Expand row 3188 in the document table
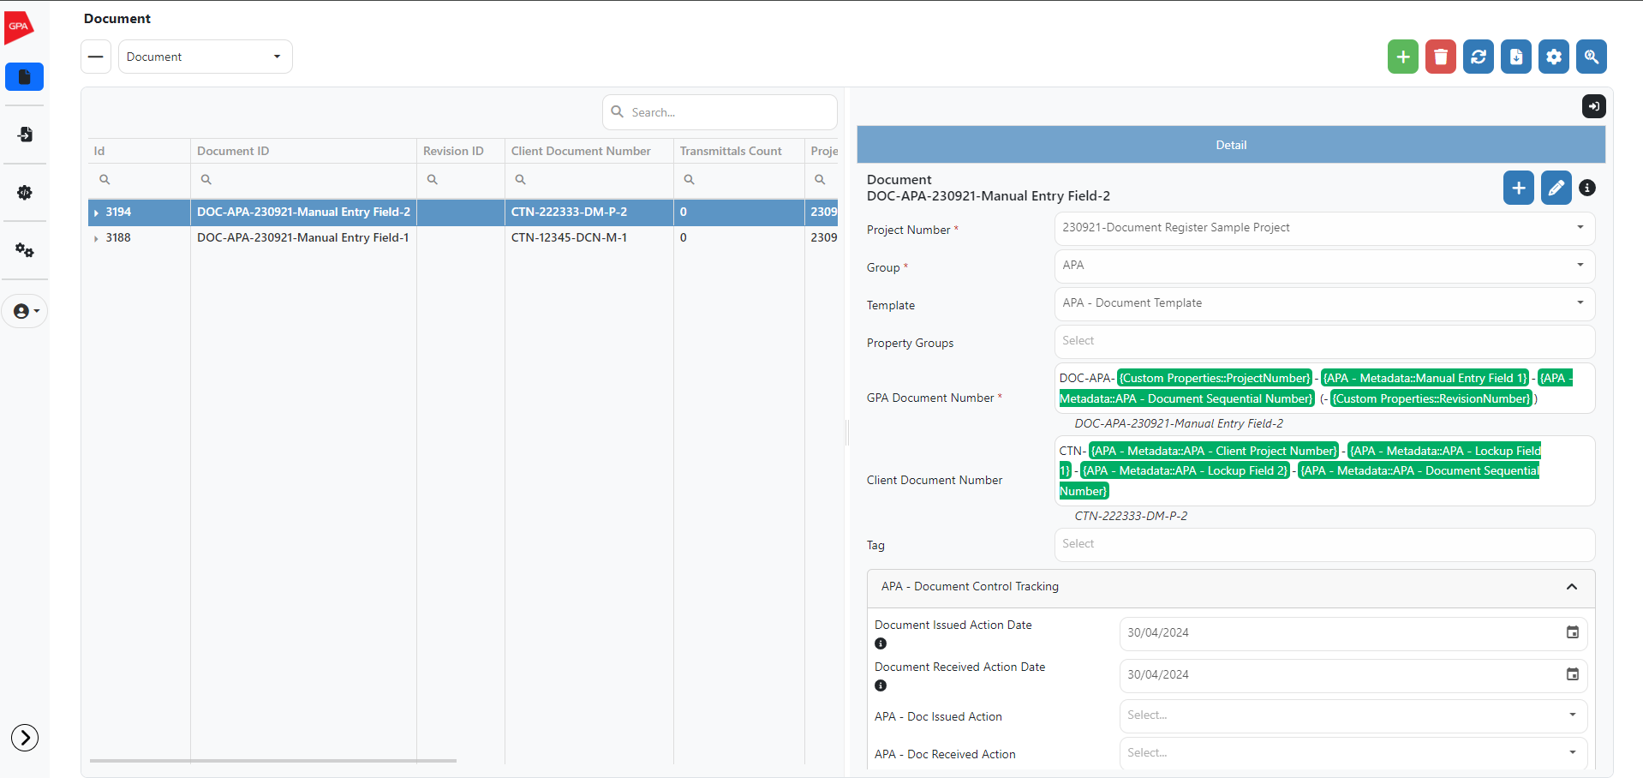 (96, 238)
